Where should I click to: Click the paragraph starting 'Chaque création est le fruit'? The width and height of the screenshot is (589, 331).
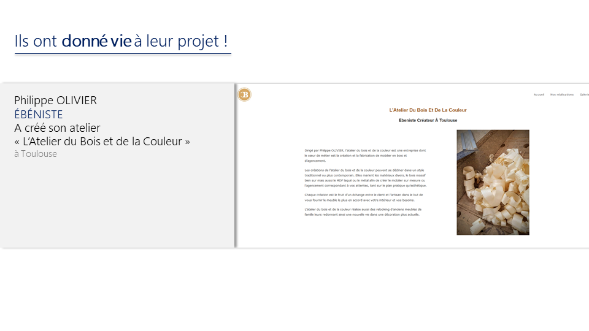(364, 197)
